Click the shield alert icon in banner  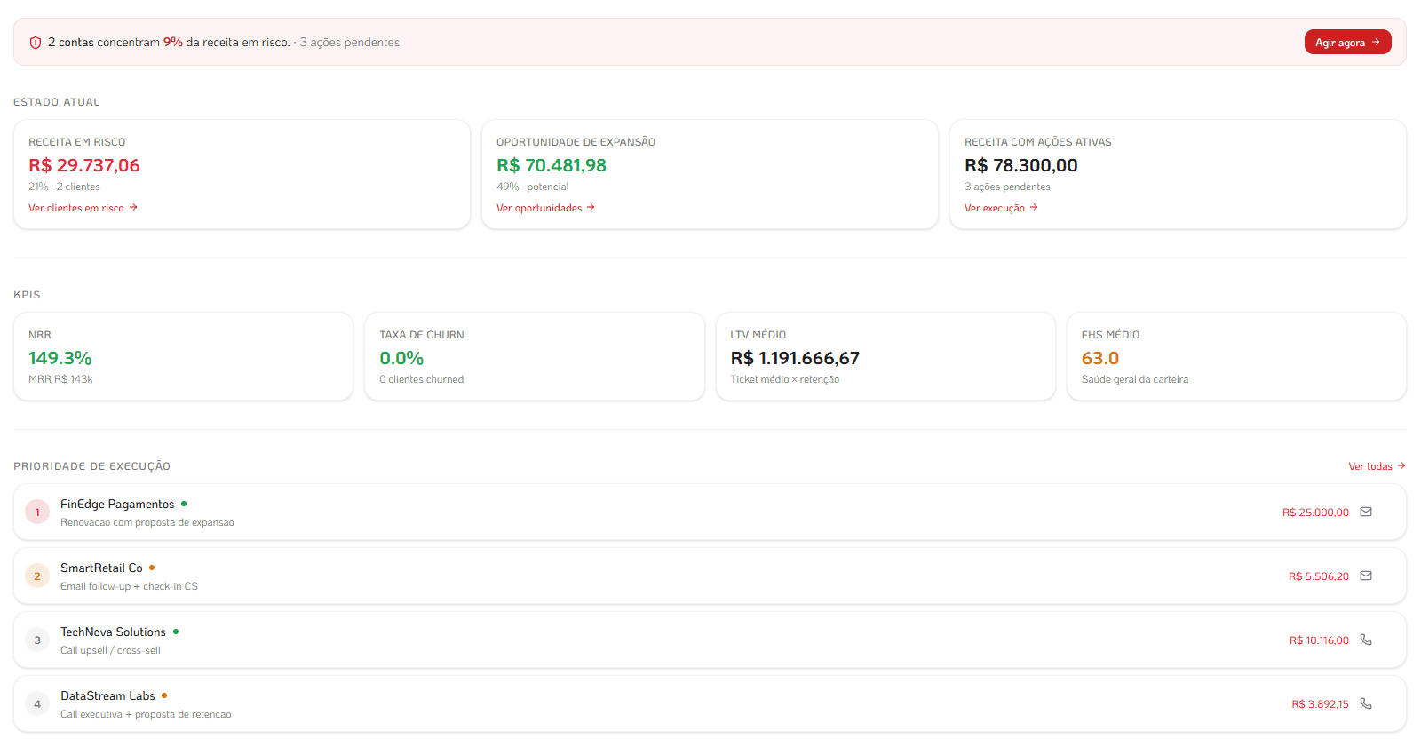pos(36,43)
